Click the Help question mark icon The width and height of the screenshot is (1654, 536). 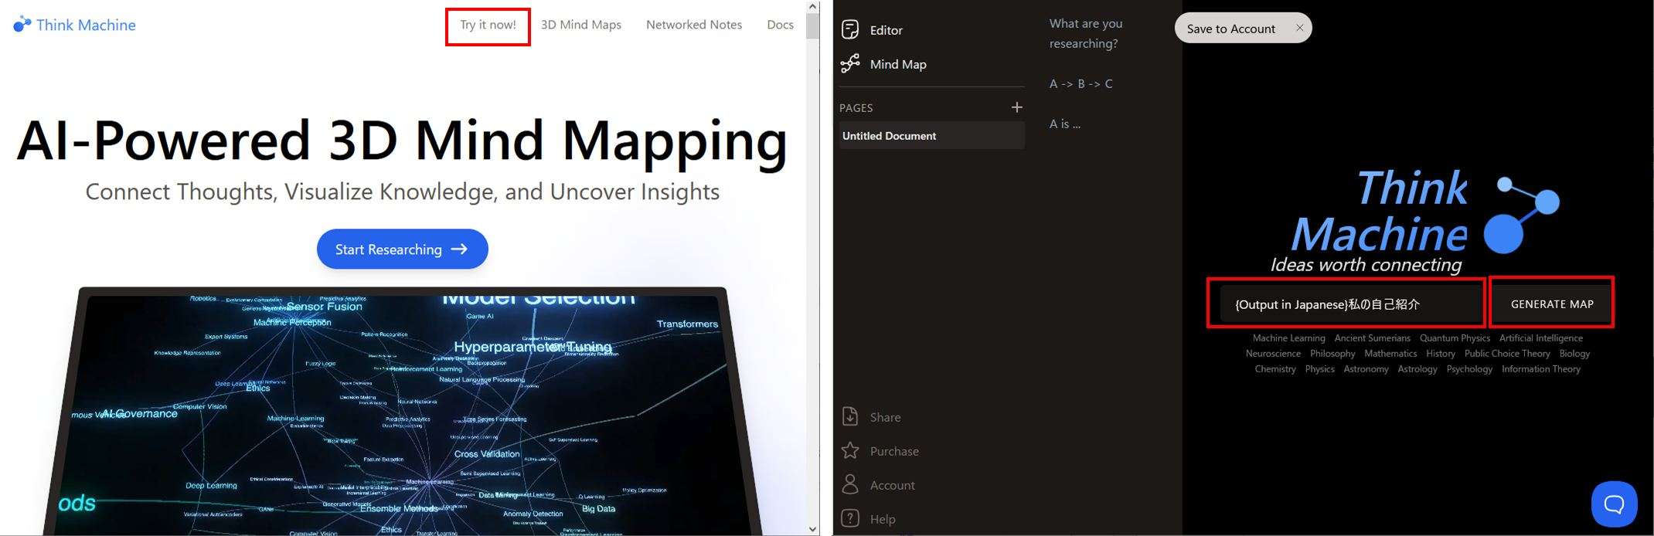tap(850, 518)
